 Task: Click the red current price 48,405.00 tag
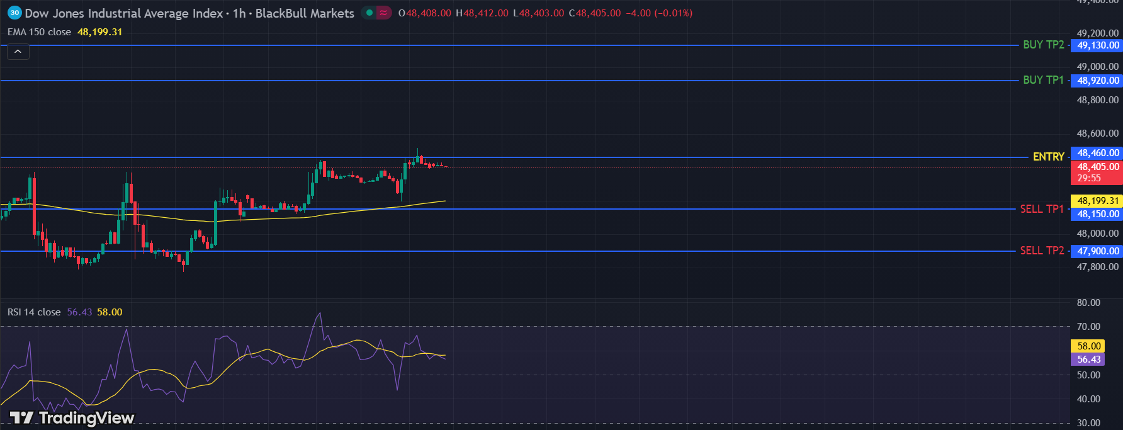pos(1097,167)
